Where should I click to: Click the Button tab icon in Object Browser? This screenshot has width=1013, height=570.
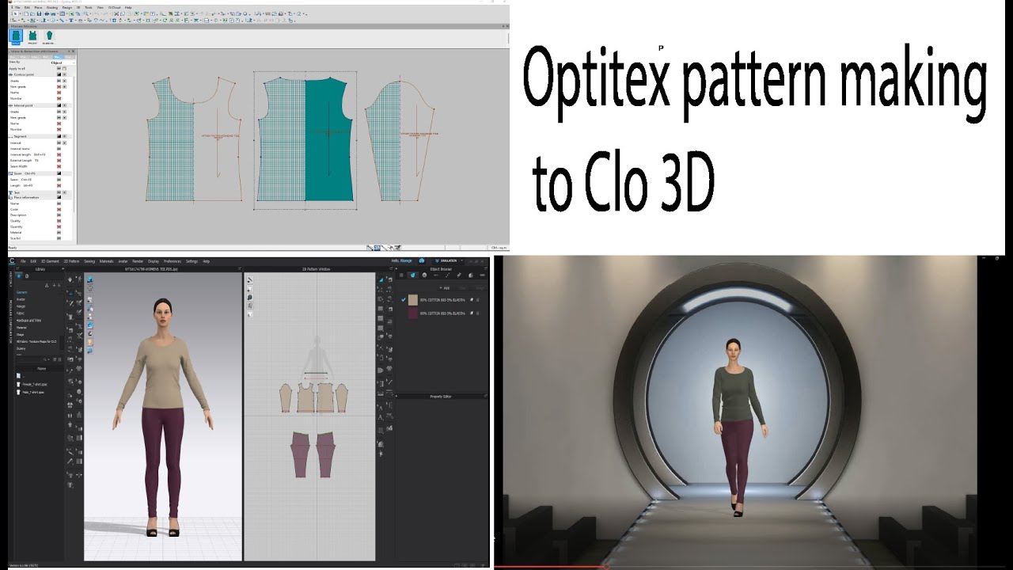click(x=424, y=275)
